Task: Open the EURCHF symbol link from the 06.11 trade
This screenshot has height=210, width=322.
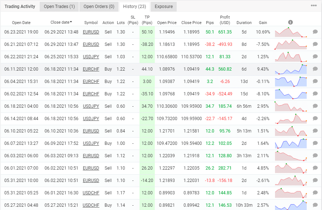Action: [x=91, y=69]
